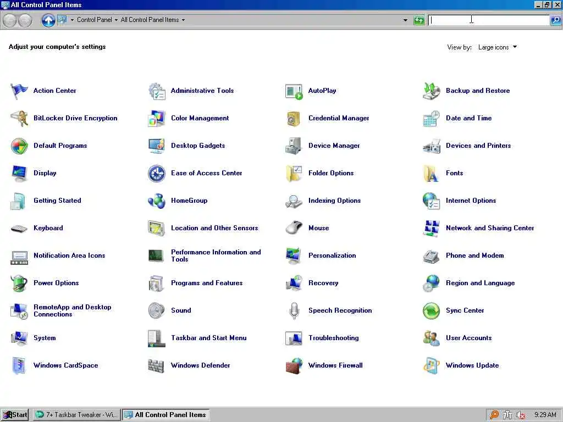Open the Windows Firewall brick wall icon
The height and width of the screenshot is (422, 563).
[x=294, y=365]
